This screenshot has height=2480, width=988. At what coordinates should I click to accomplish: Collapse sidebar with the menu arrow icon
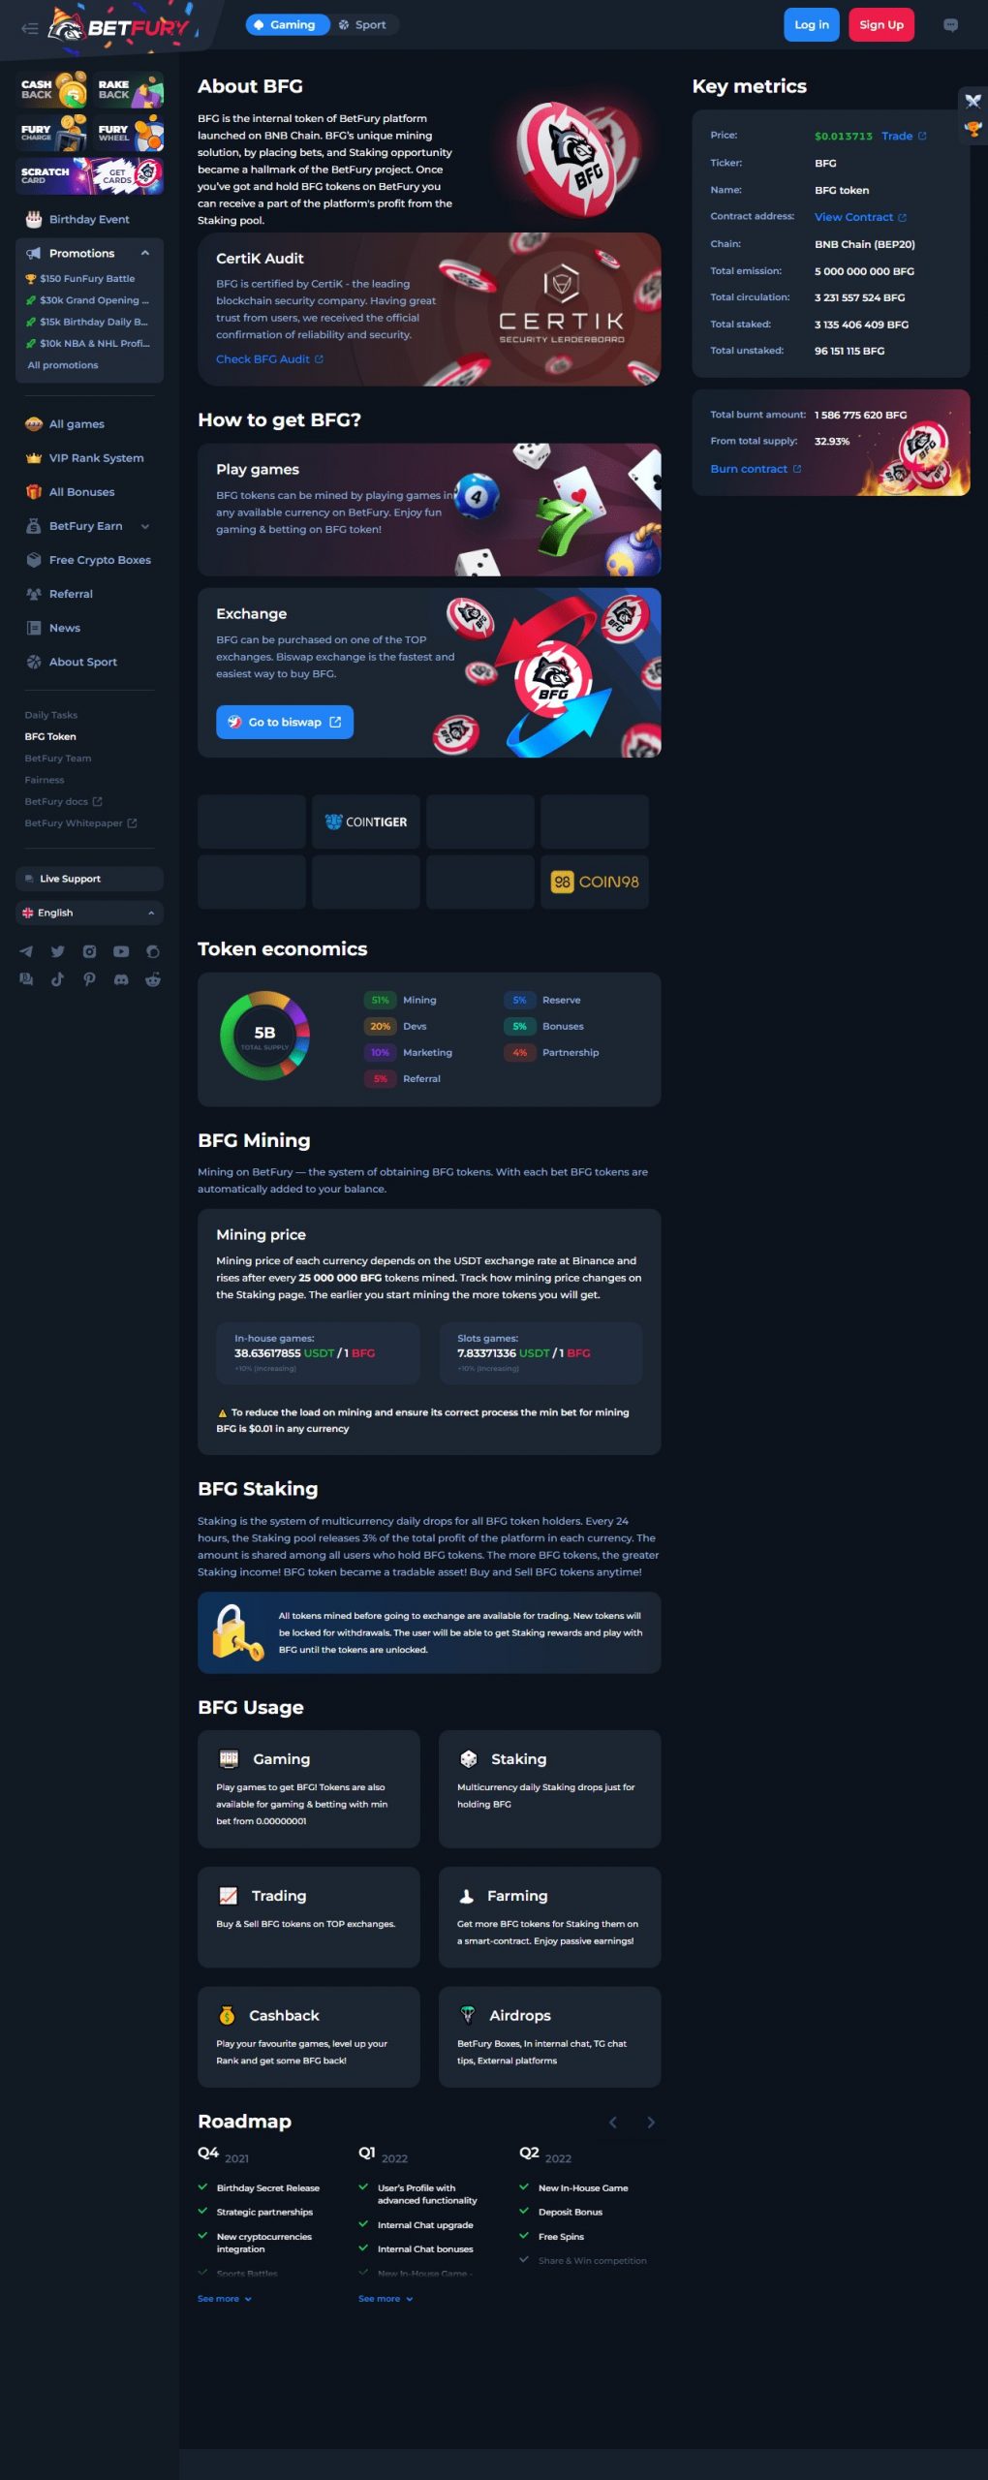[x=29, y=28]
